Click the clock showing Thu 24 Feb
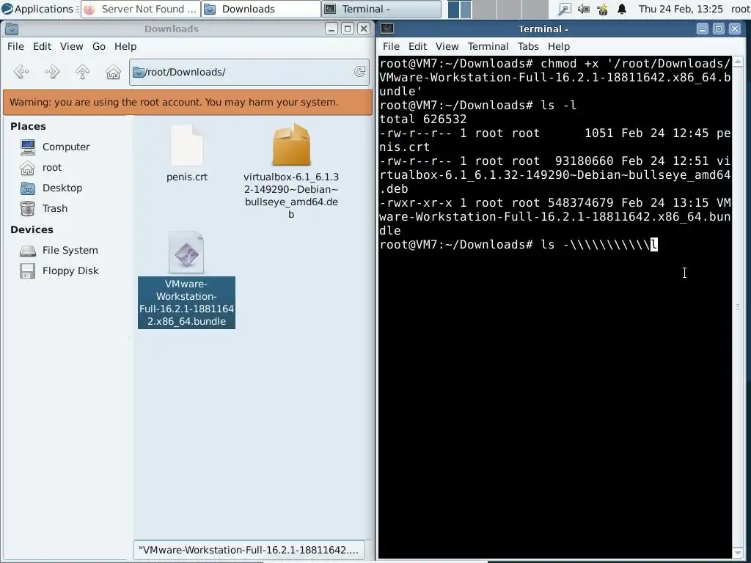751x563 pixels. click(x=681, y=9)
